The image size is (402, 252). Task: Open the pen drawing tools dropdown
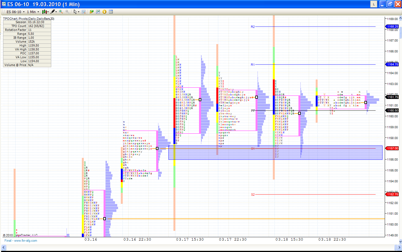pyautogui.click(x=53, y=12)
